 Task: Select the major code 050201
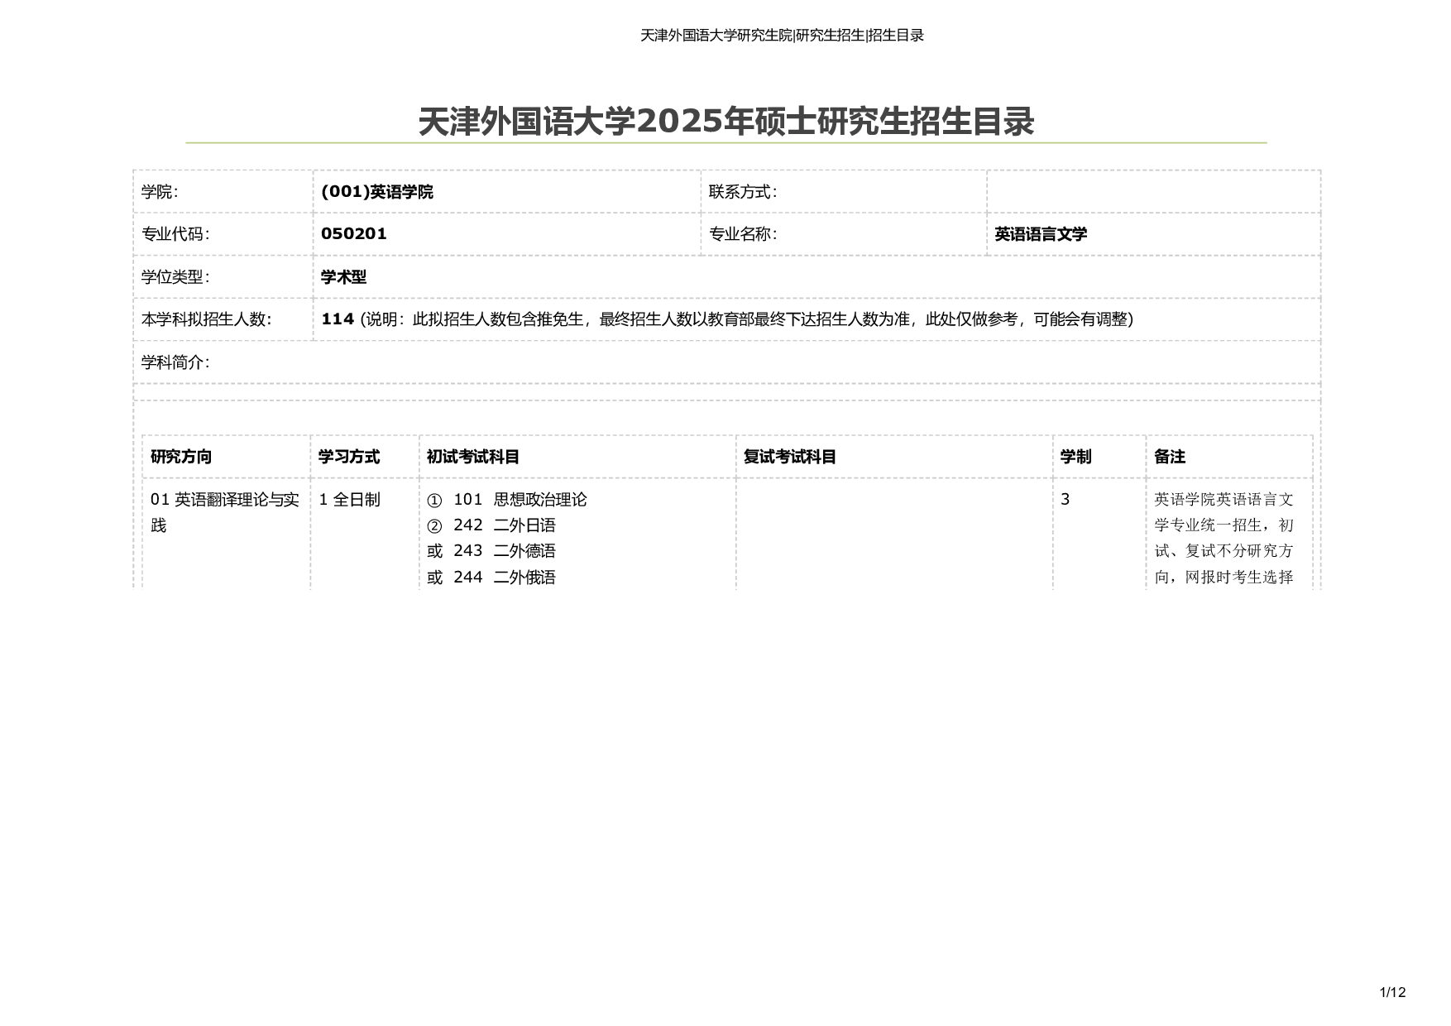[354, 233]
